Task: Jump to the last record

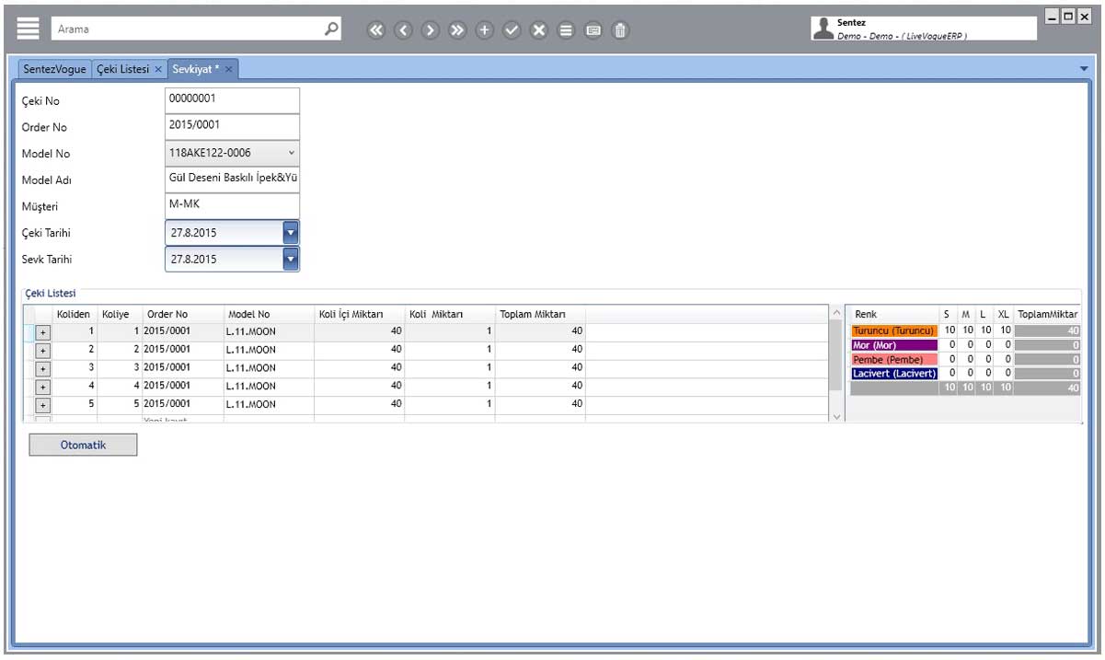Action: (x=457, y=29)
